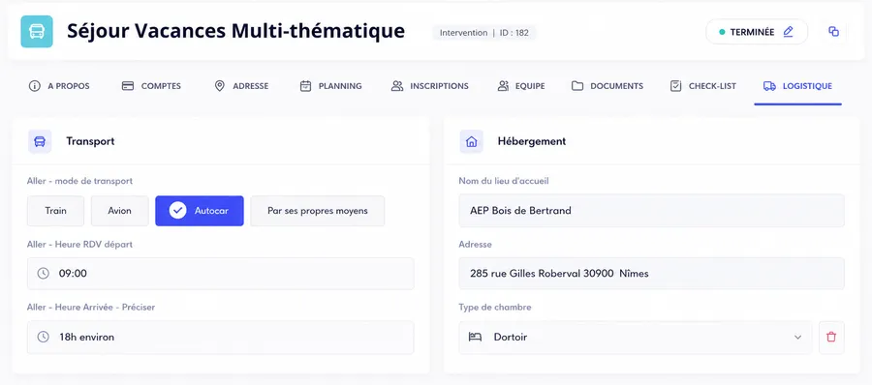Open the A PROPOS tab
This screenshot has width=872, height=385.
pos(59,86)
